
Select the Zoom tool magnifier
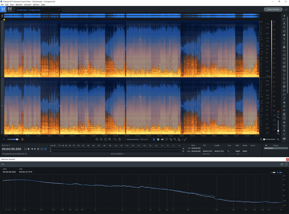[x=115, y=140]
